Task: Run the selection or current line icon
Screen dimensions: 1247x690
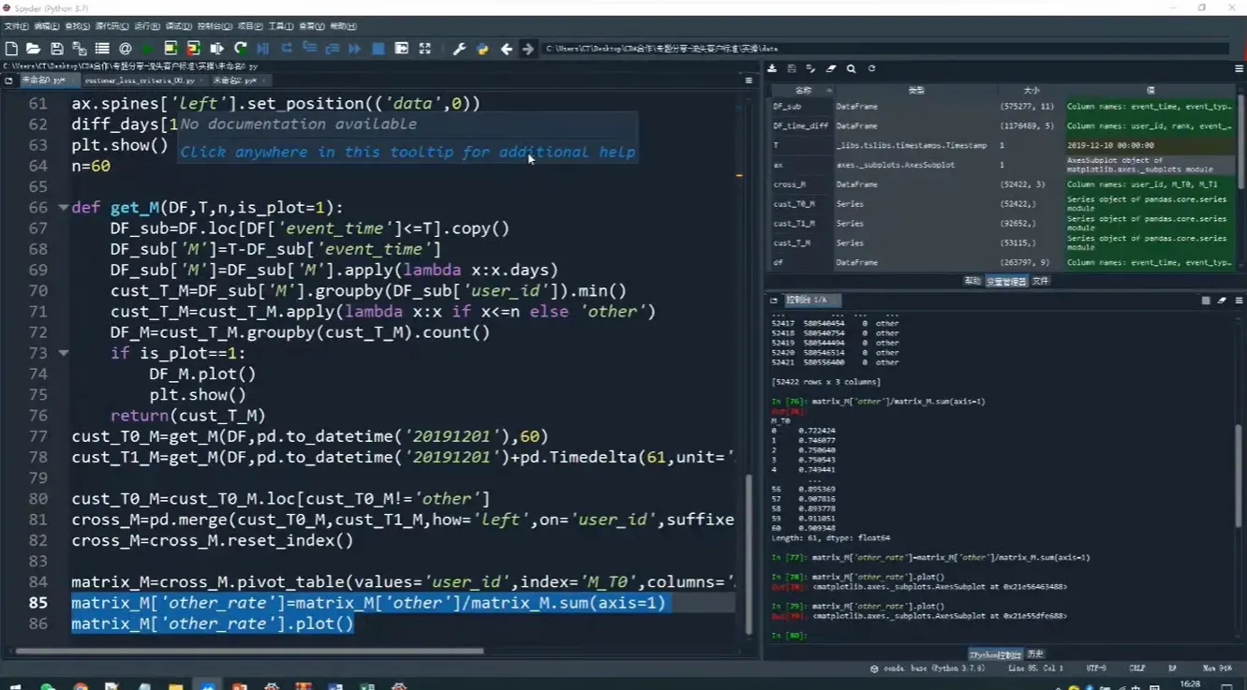Action: (217, 49)
